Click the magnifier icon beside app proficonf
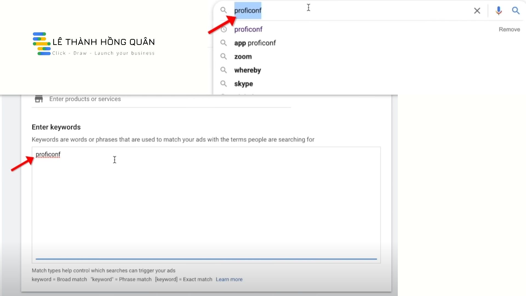Viewport: 526px width, 296px height. 224,43
